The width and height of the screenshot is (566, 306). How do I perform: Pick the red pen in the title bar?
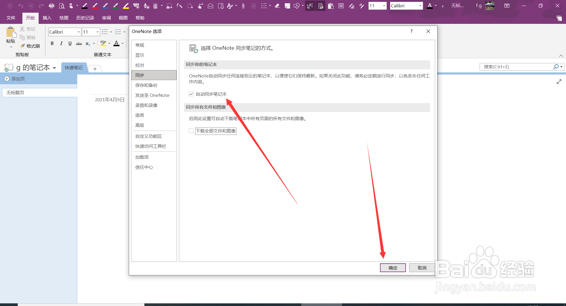coord(95,6)
